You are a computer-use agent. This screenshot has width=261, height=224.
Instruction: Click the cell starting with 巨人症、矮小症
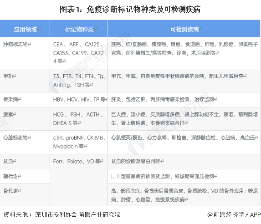pyautogui.click(x=184, y=119)
